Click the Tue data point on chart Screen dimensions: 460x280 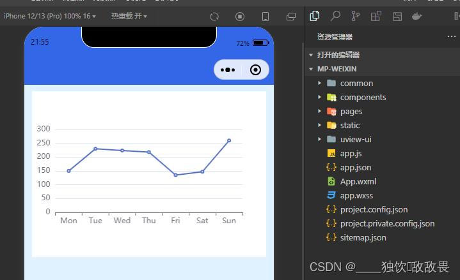(x=95, y=149)
